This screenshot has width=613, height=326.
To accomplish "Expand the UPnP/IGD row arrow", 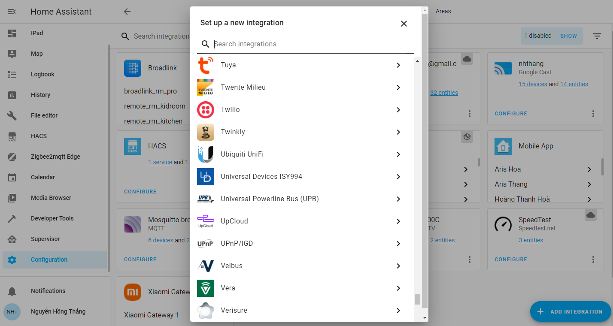I will pos(398,244).
